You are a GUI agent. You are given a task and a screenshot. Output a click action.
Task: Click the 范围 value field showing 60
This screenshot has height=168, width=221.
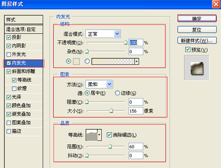click(136, 146)
